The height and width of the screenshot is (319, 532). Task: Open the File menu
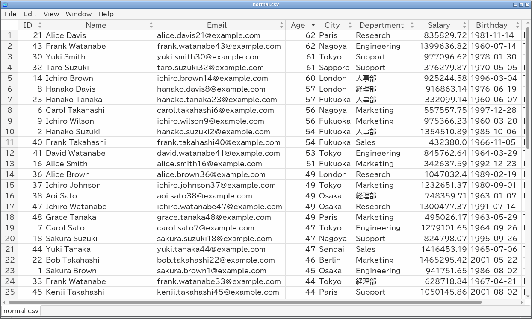[x=10, y=14]
